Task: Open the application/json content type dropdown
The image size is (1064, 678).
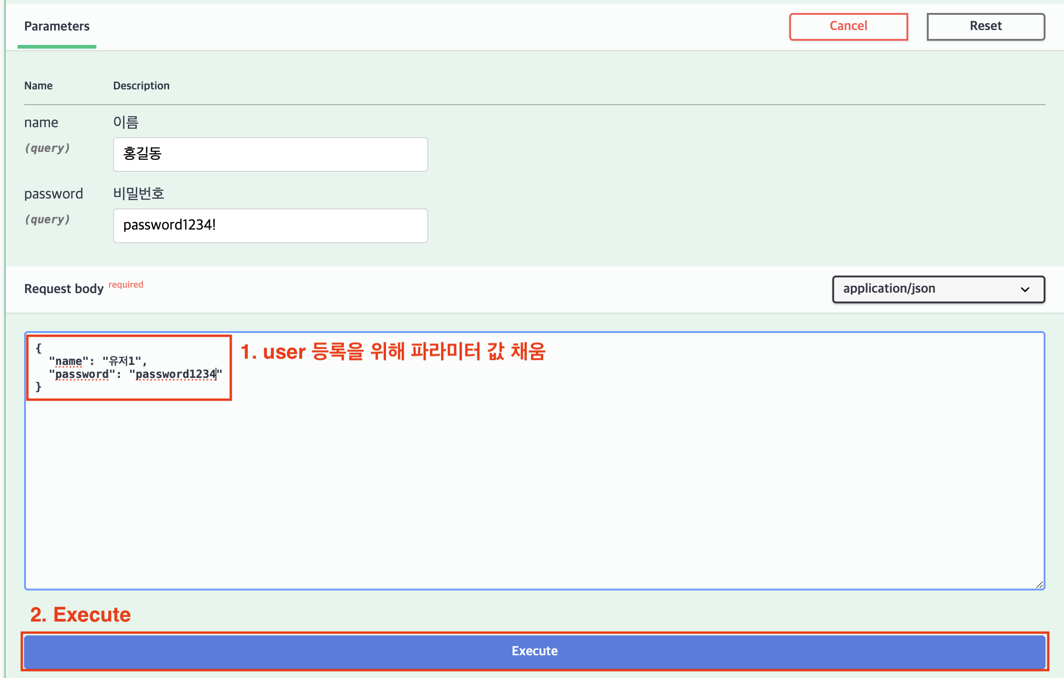Action: pos(938,289)
